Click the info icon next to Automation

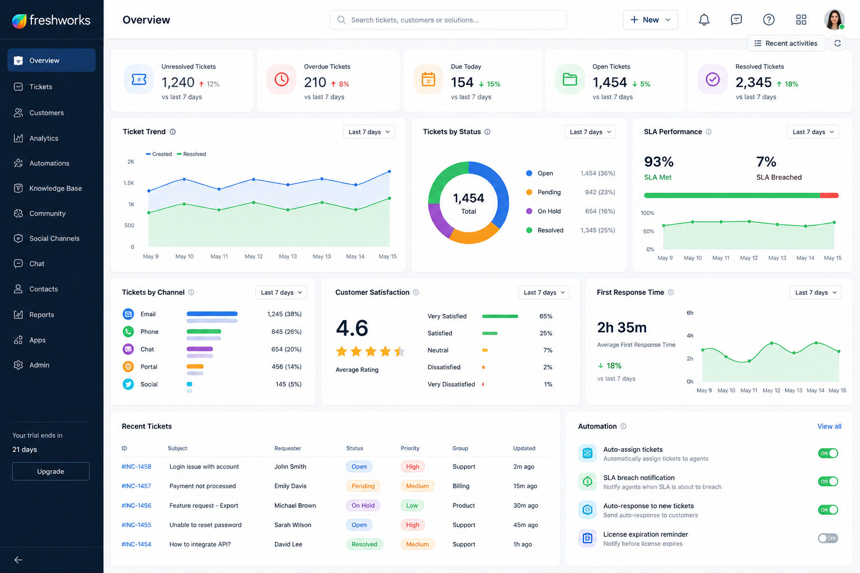tap(623, 426)
